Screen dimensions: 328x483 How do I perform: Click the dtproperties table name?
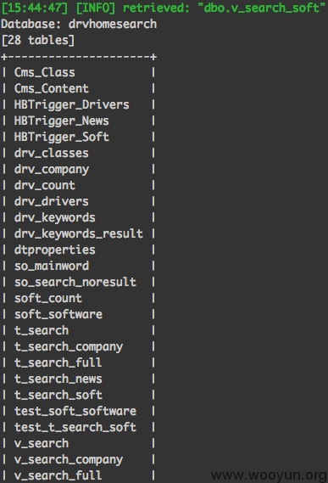pyautogui.click(x=55, y=250)
